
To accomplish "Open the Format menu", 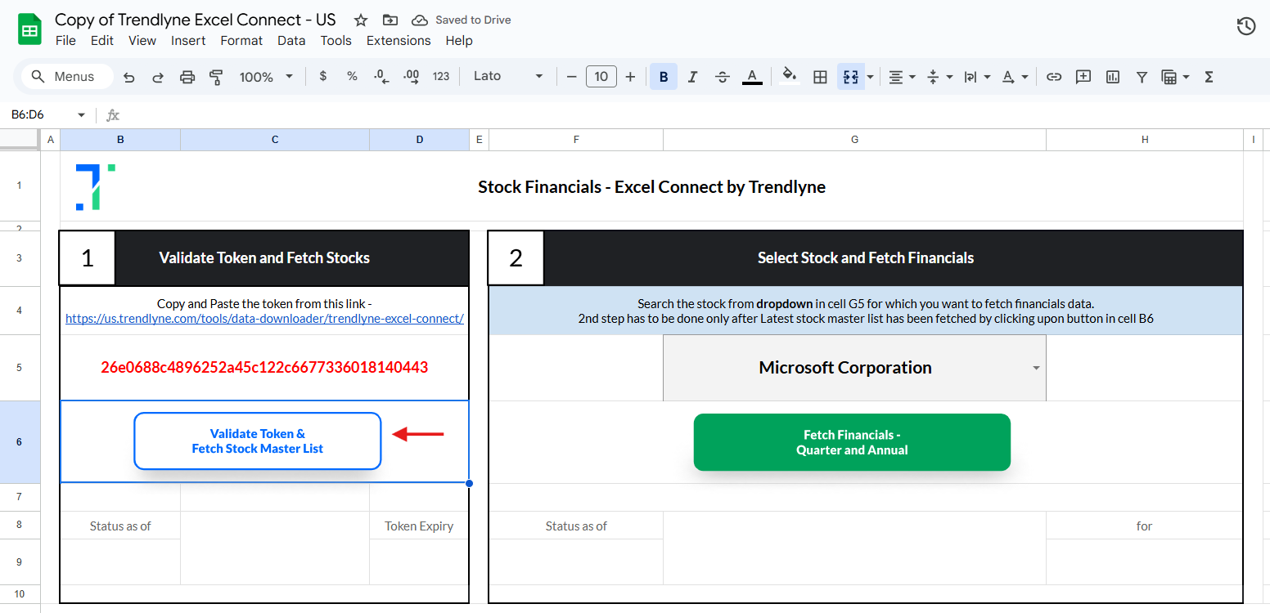I will click(241, 41).
